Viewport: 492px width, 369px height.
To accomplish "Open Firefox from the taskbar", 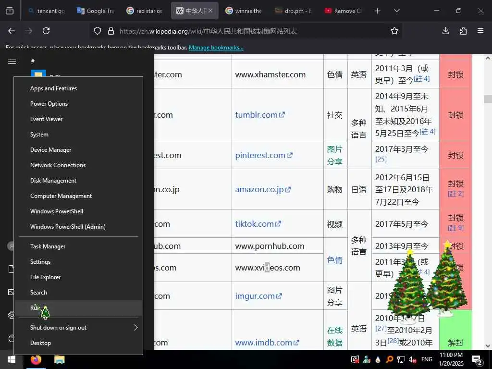I will click(36, 359).
